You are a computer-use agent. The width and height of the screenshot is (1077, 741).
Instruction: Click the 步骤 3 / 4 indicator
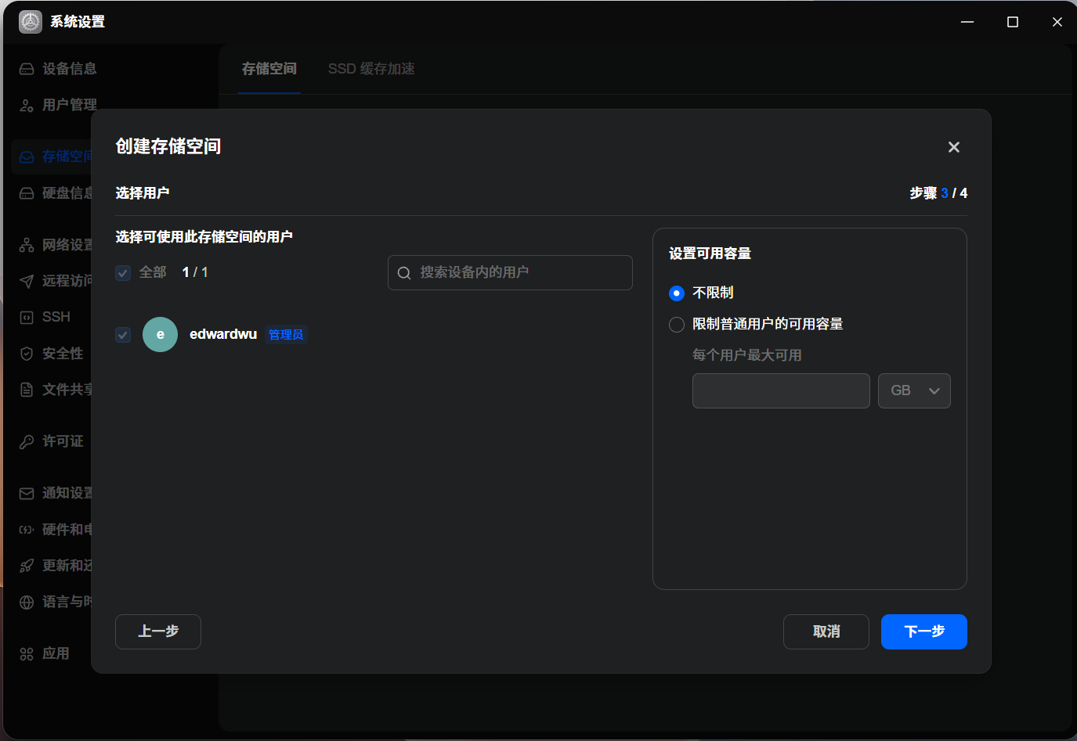[x=938, y=193]
